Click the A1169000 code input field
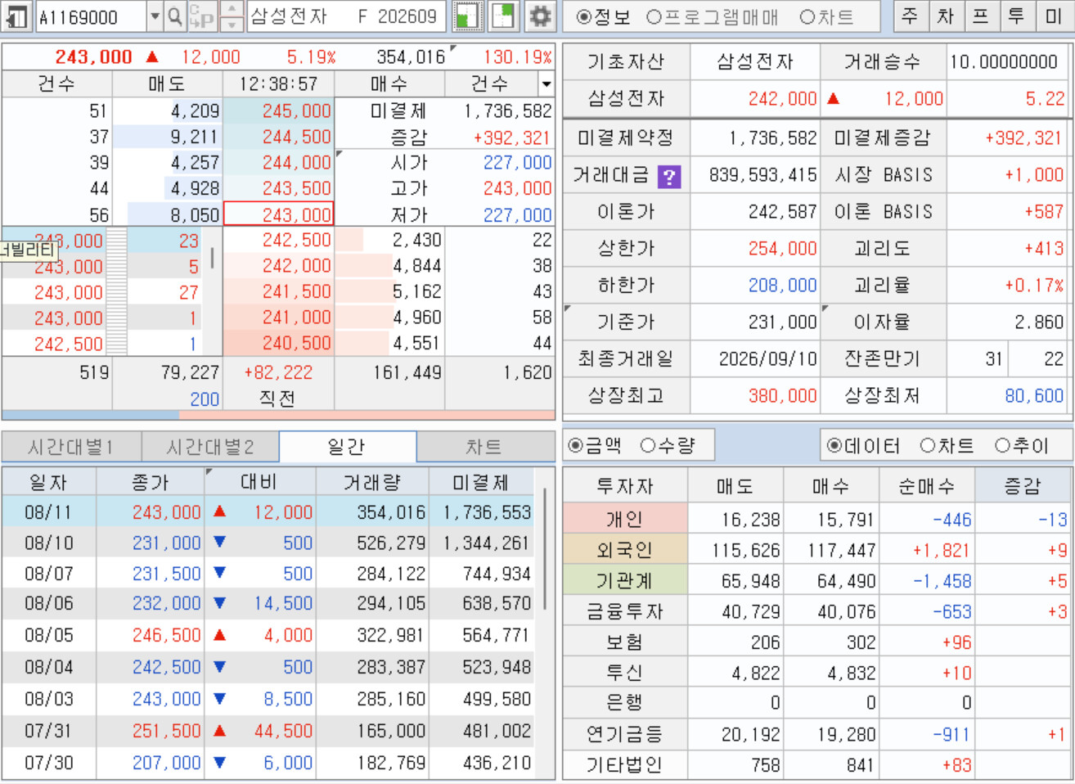Screen dimensions: 1075x784 (x=92, y=16)
